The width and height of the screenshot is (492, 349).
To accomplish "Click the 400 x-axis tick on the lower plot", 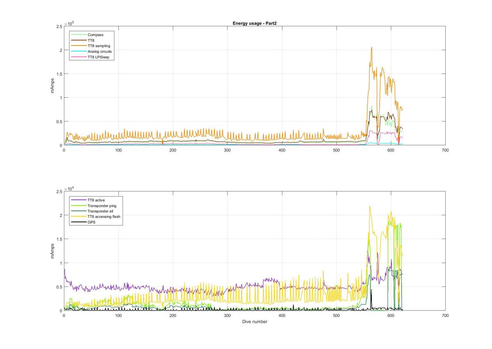I will [282, 316].
